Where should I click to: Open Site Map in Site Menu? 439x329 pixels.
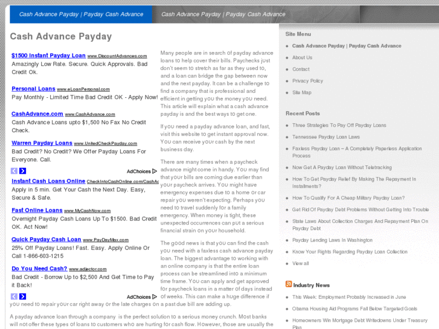[x=302, y=92]
